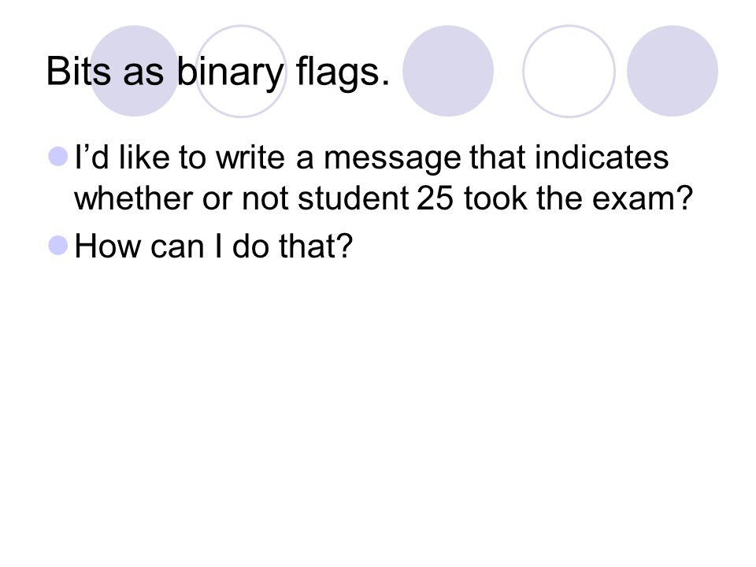Click the word "student" in the bullet text
Screen dimensions: 756x567
[x=353, y=198]
